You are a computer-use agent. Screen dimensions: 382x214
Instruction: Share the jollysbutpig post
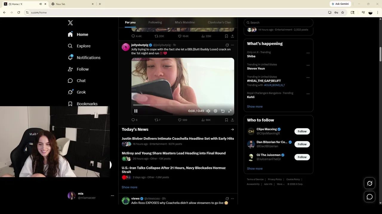point(232,120)
